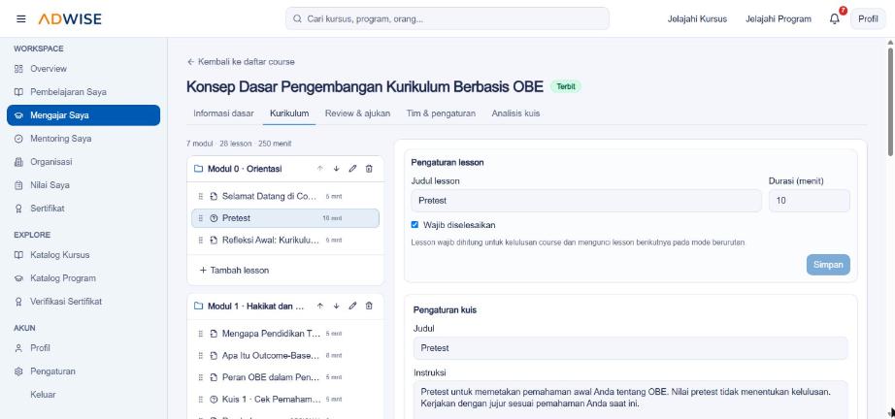Click Keluar to log out

(x=83, y=395)
